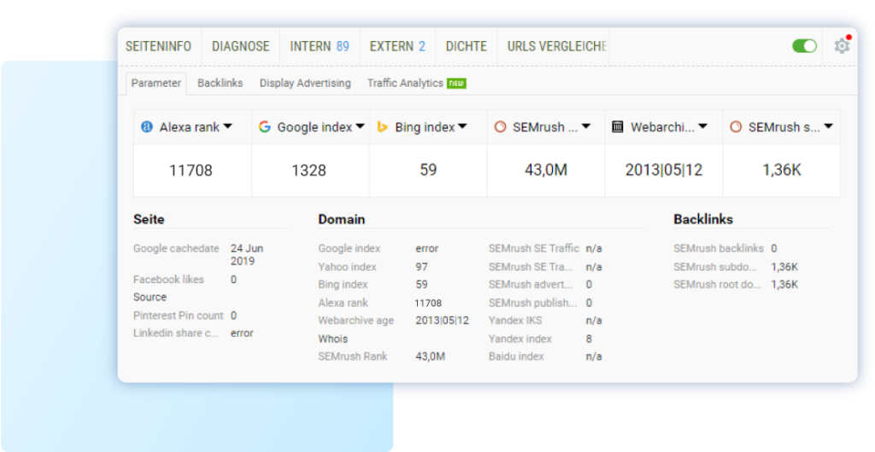Screen dimensions: 875x452
Task: Turn off the green SEO toolbar switch
Action: click(804, 46)
